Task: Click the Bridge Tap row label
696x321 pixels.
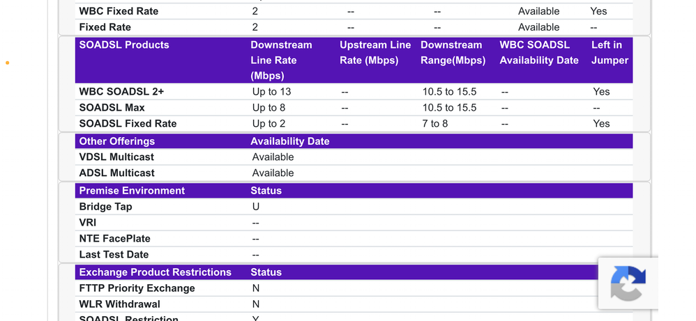Action: [105, 207]
